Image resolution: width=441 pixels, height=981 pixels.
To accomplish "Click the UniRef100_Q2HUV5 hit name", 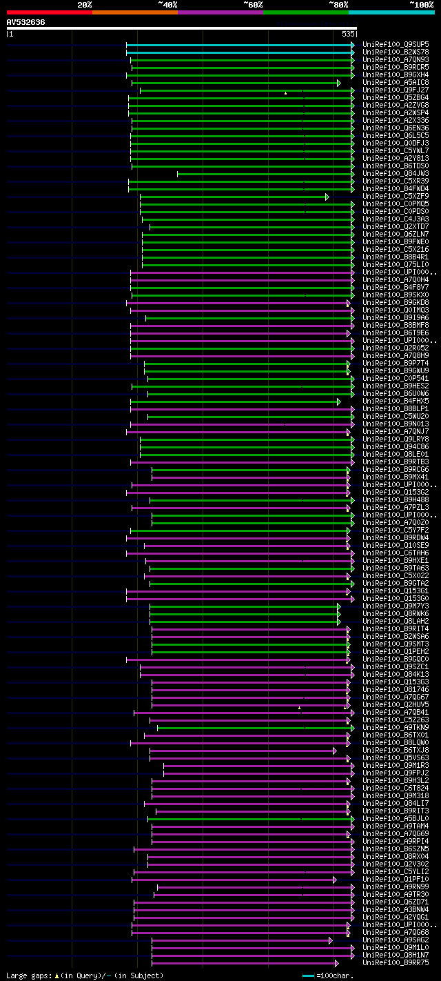I will click(396, 704).
